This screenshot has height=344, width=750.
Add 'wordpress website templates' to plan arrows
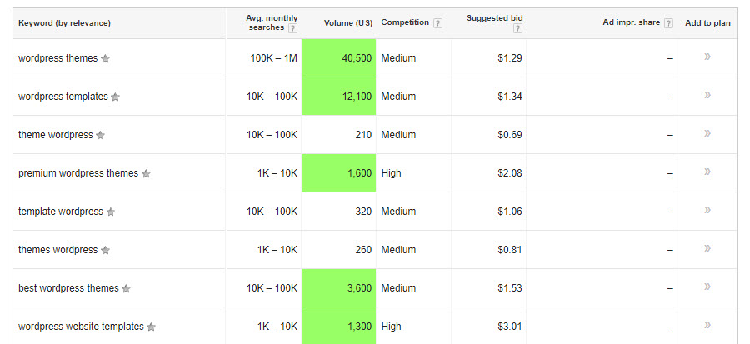(x=707, y=325)
